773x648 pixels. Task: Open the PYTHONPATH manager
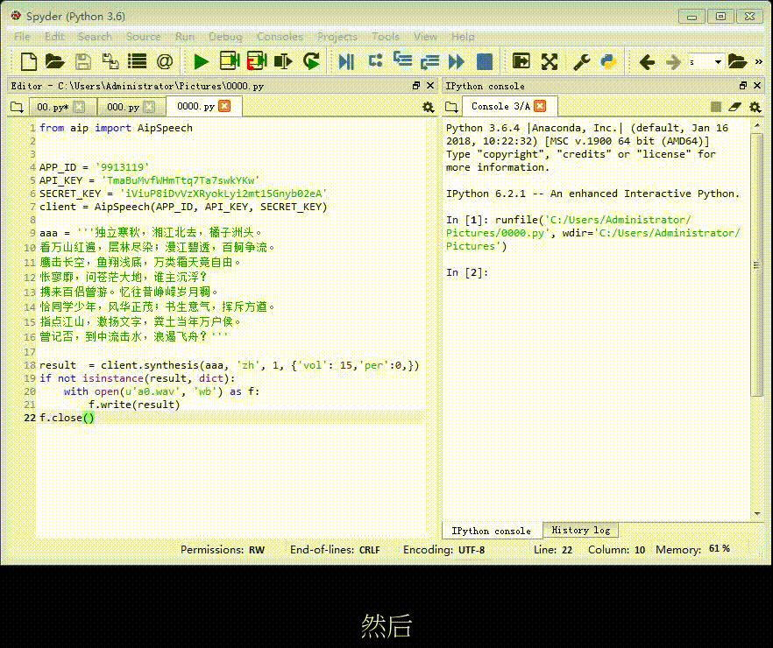[x=609, y=61]
